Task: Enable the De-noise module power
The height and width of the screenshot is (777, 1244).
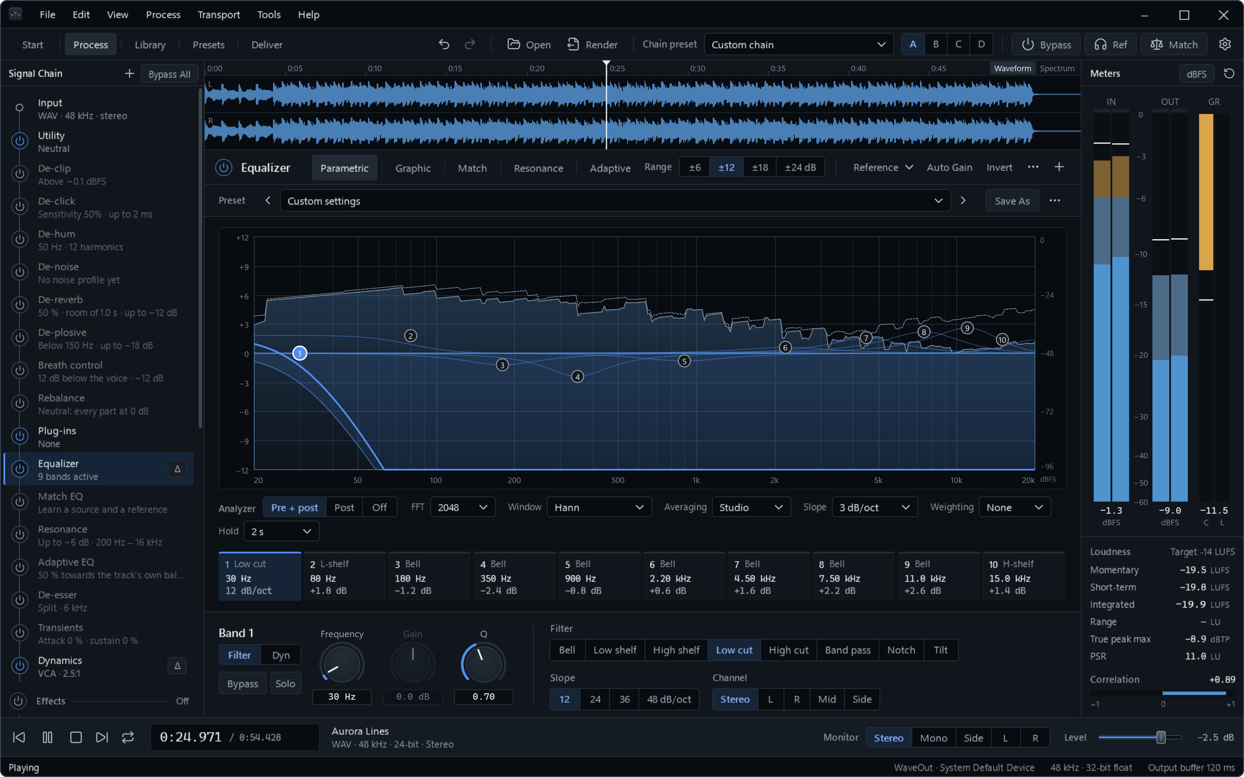Action: [19, 272]
